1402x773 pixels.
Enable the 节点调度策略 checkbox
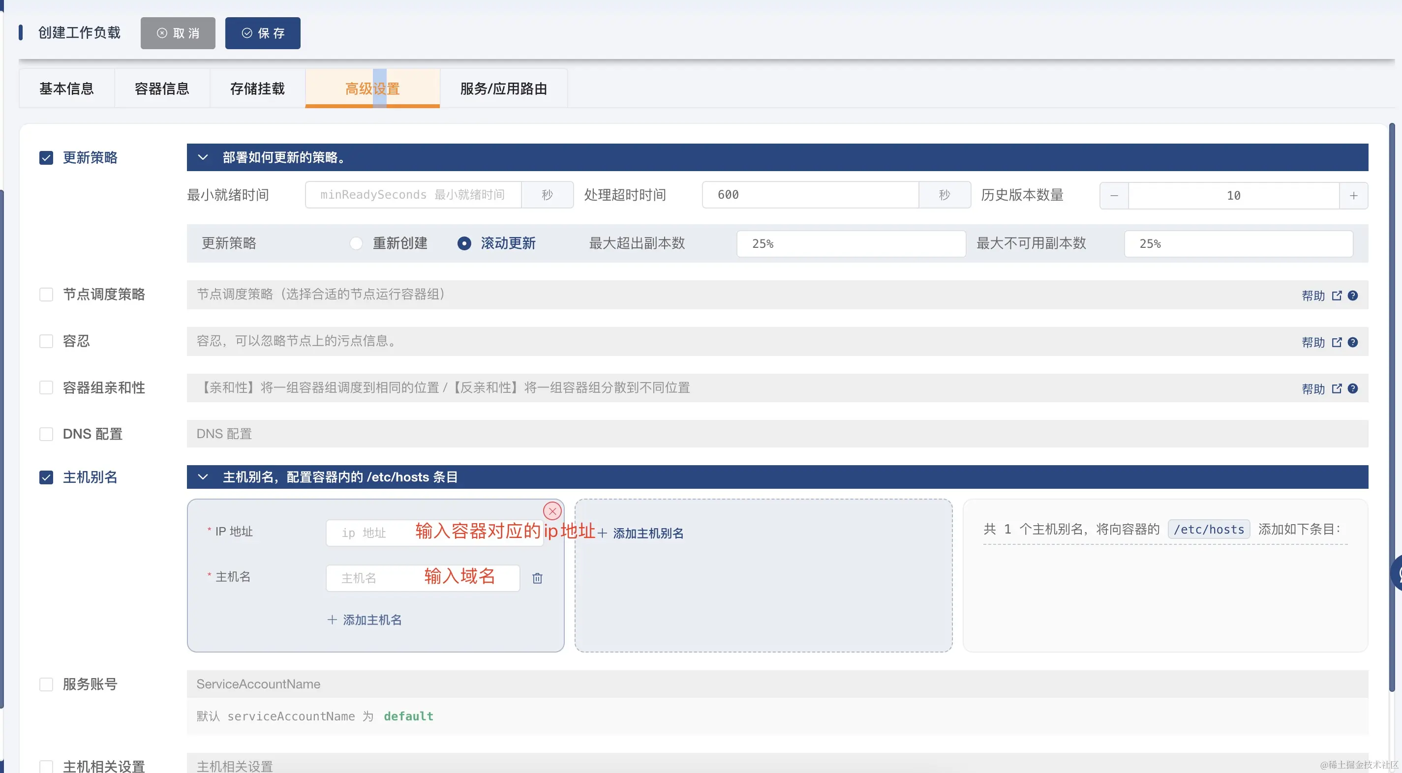point(46,294)
